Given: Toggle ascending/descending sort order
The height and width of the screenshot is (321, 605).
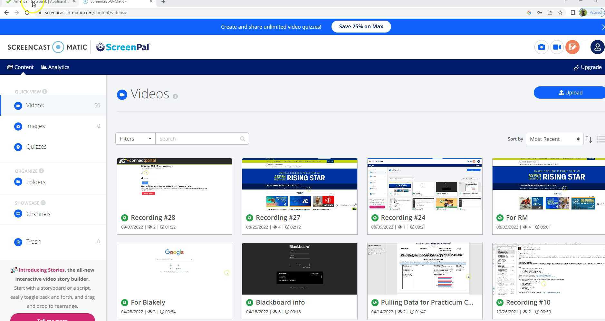Looking at the screenshot, I should pyautogui.click(x=589, y=139).
